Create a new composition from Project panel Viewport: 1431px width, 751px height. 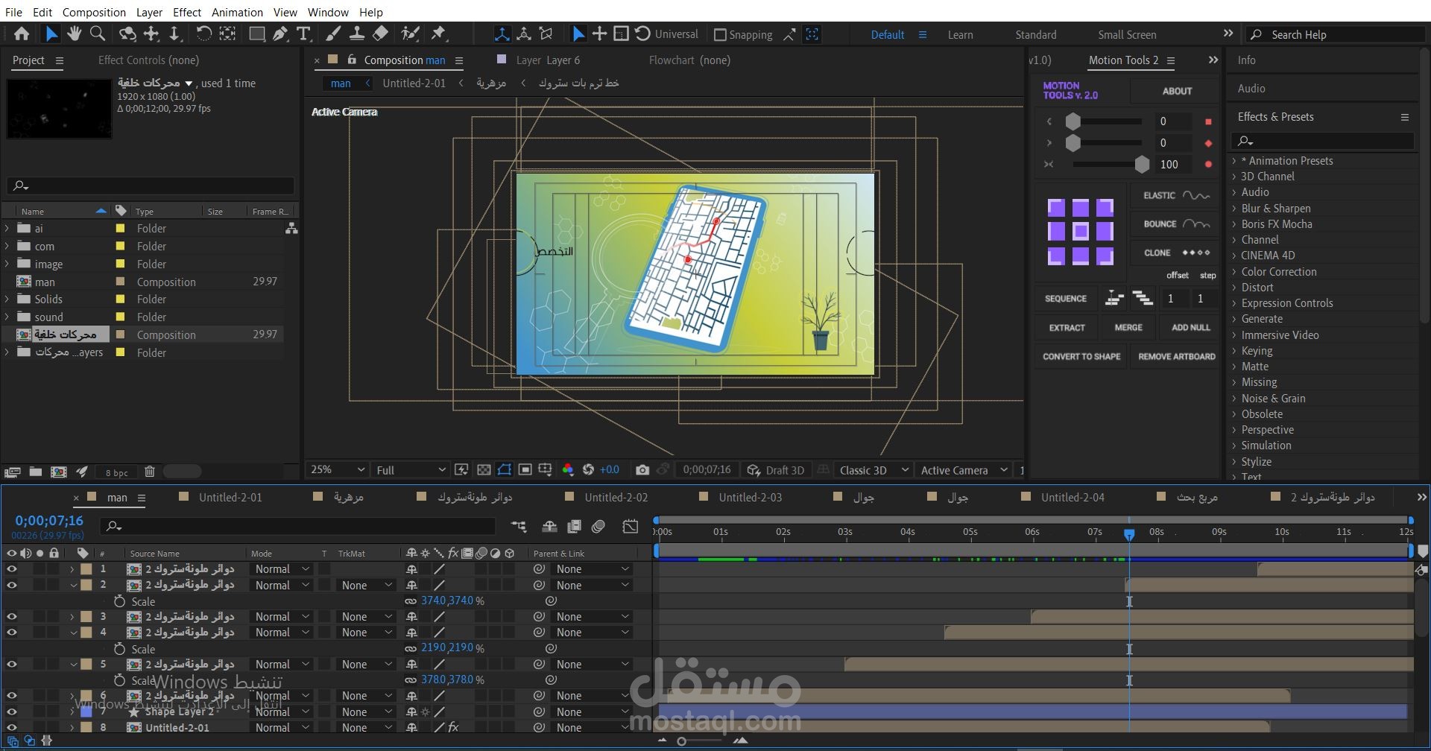[x=58, y=472]
